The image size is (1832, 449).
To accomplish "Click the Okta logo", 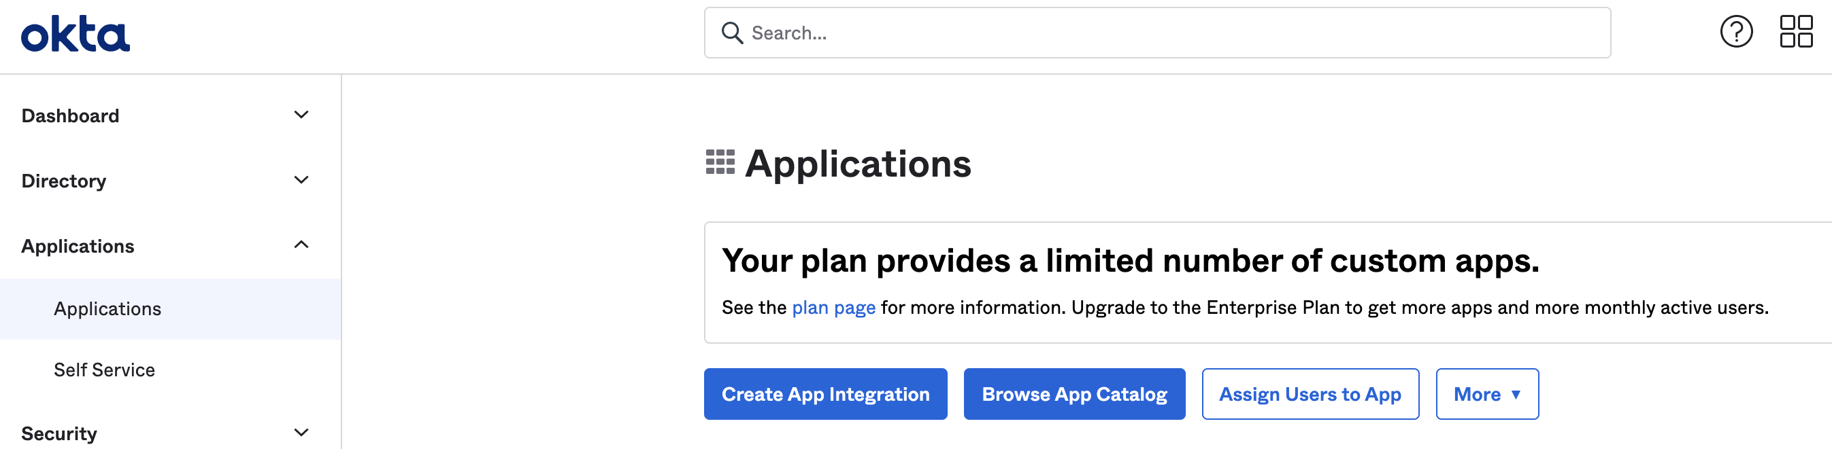I will pos(76,34).
